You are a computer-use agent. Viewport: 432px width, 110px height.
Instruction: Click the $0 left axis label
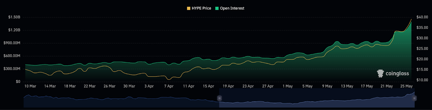pyautogui.click(x=18, y=82)
